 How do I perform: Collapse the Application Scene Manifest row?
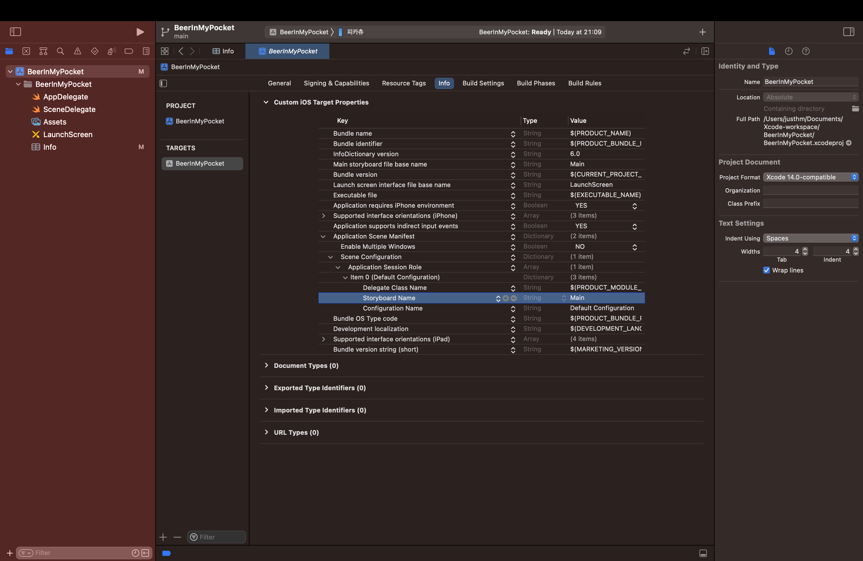tap(323, 236)
